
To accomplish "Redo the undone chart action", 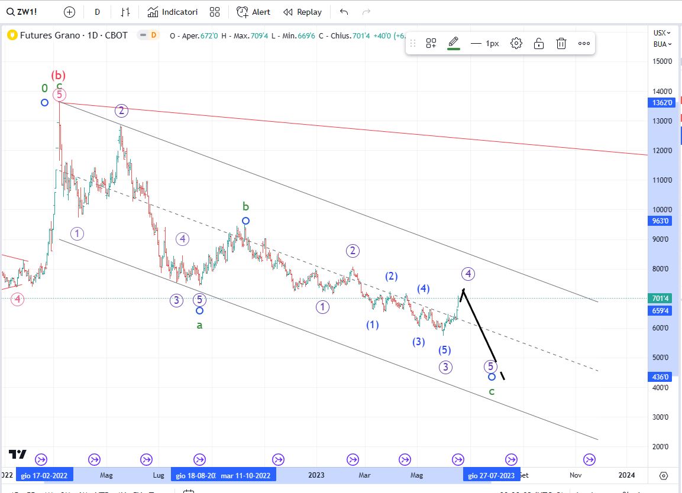I will pyautogui.click(x=366, y=12).
